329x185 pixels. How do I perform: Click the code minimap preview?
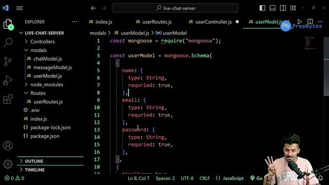tap(310, 43)
